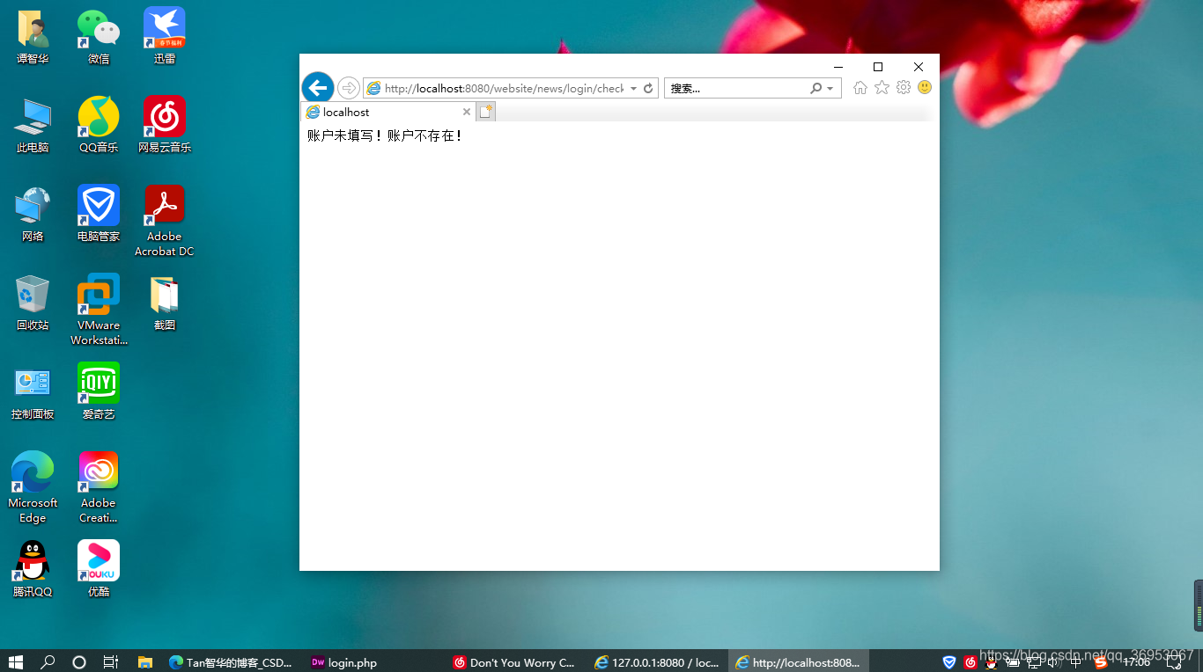The image size is (1203, 672).
Task: Click the Back navigation button
Action: pos(317,88)
